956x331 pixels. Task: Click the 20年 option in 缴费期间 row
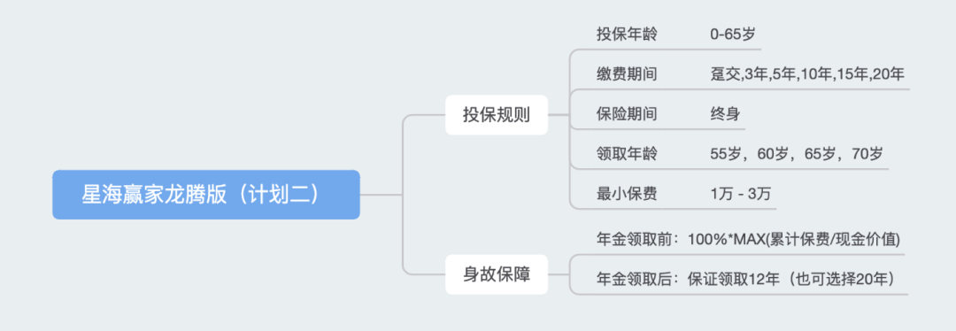tap(889, 74)
